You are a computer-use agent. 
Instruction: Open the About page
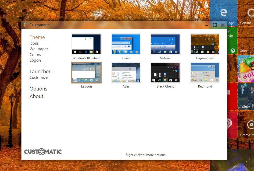pos(36,96)
